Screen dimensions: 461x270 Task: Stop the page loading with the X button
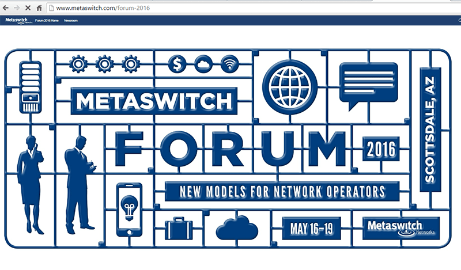tap(28, 8)
